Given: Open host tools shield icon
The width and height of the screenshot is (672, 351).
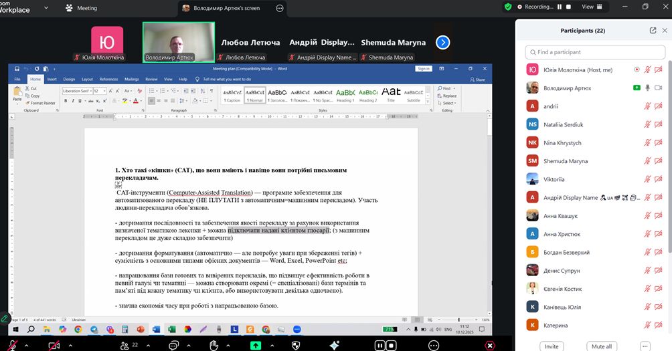Looking at the screenshot, I should [297, 345].
